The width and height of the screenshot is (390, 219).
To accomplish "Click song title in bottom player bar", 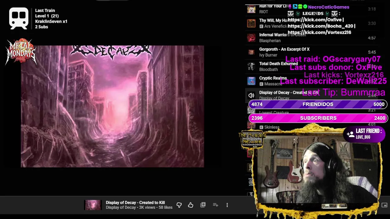I will tap(135, 203).
